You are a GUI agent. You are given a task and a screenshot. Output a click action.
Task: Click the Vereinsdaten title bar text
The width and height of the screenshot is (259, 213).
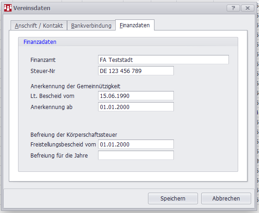pos(32,8)
